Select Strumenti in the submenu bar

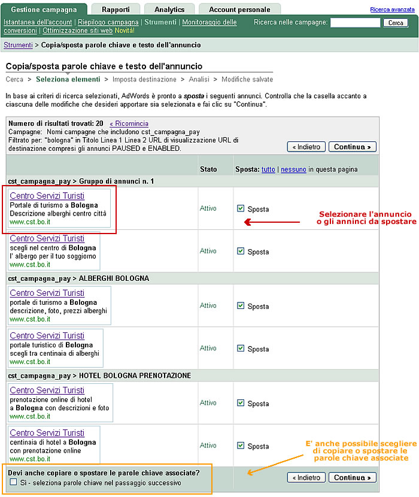[160, 22]
